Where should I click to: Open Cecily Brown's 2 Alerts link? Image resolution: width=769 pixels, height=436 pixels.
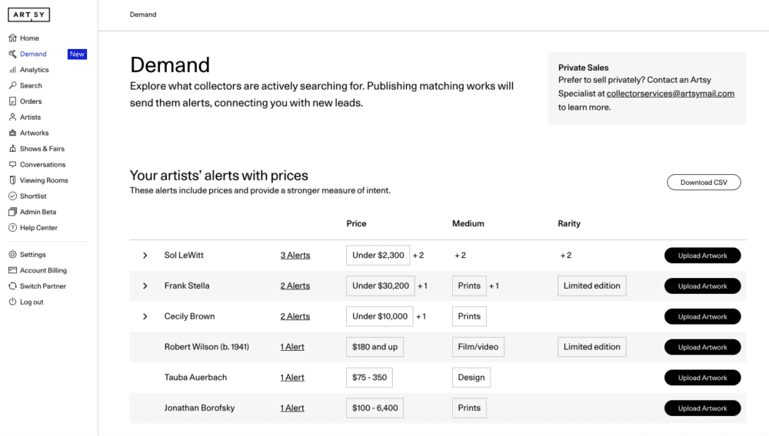pyautogui.click(x=295, y=316)
